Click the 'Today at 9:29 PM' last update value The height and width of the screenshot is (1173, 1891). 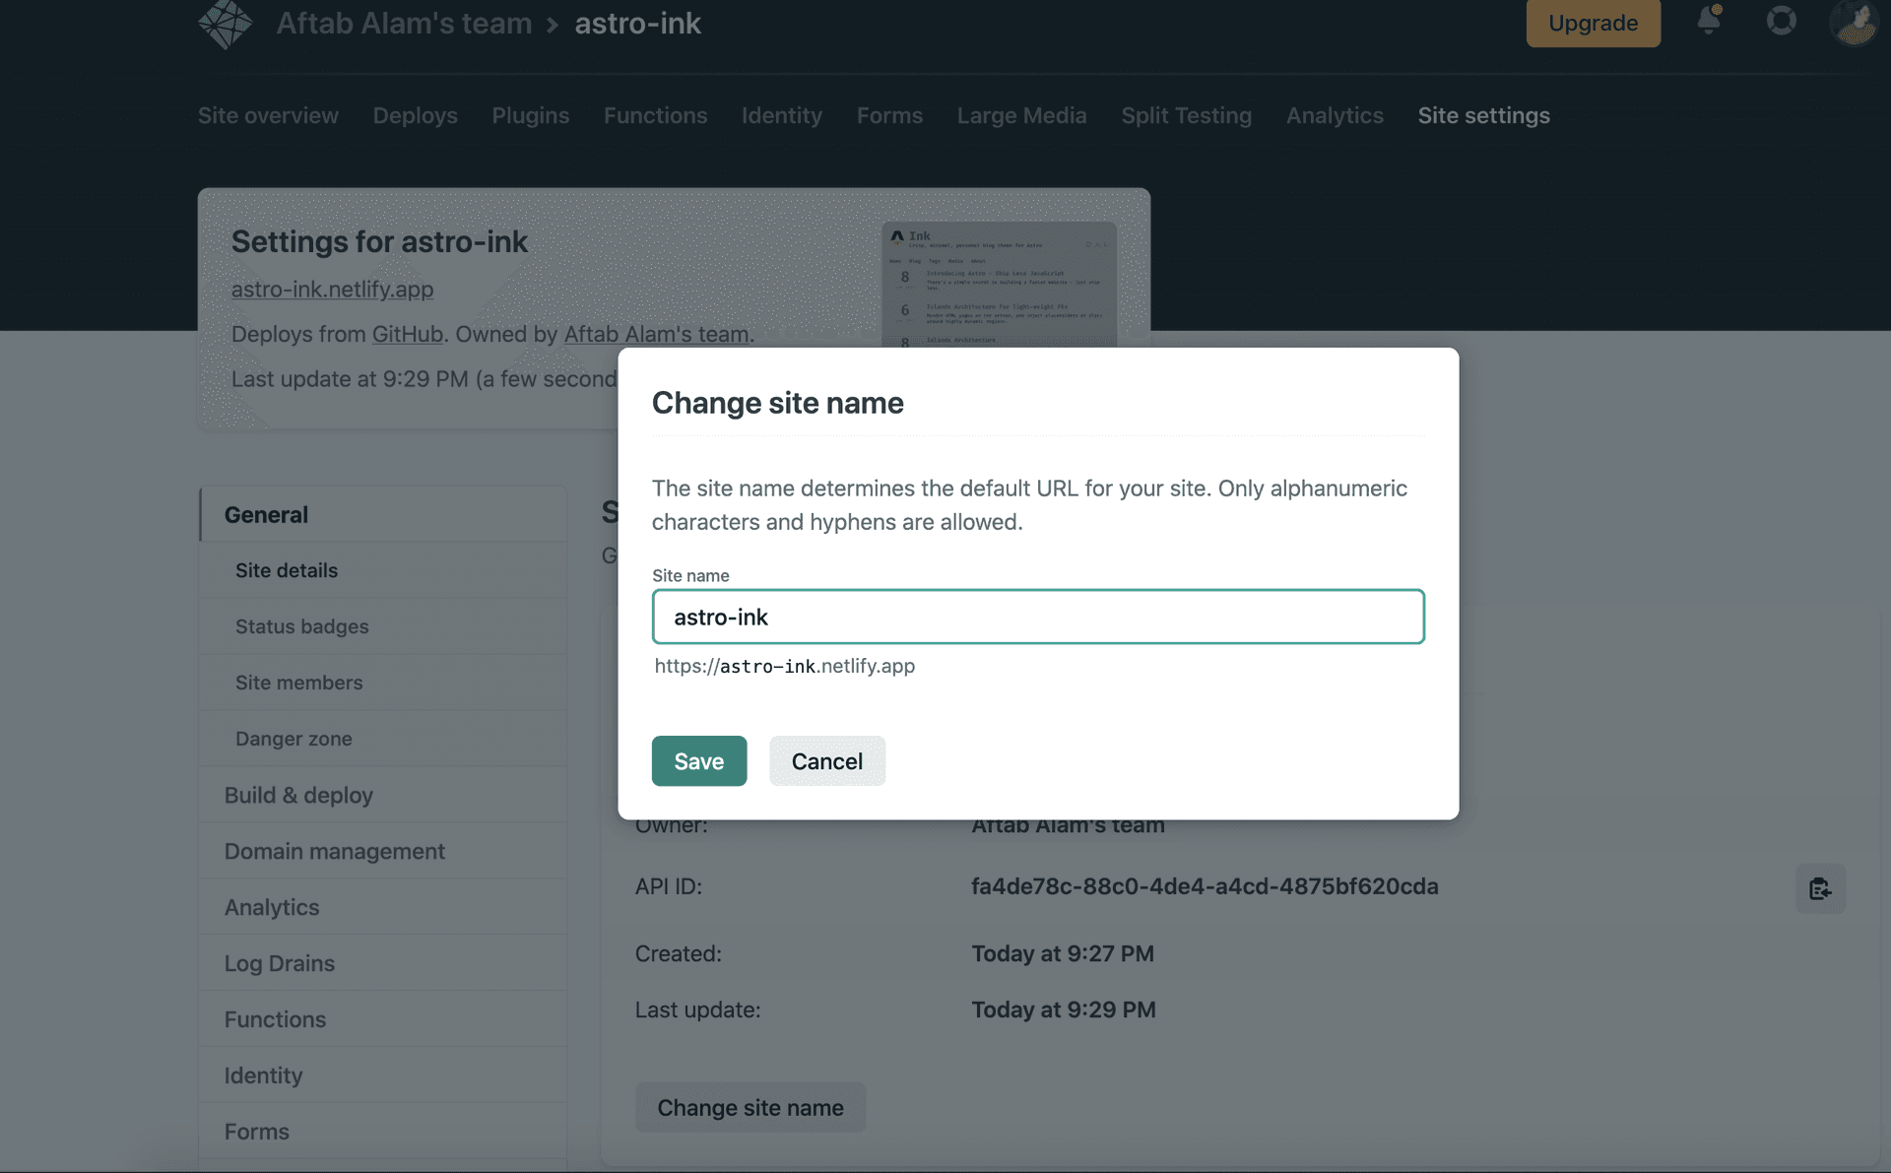pyautogui.click(x=1064, y=1010)
